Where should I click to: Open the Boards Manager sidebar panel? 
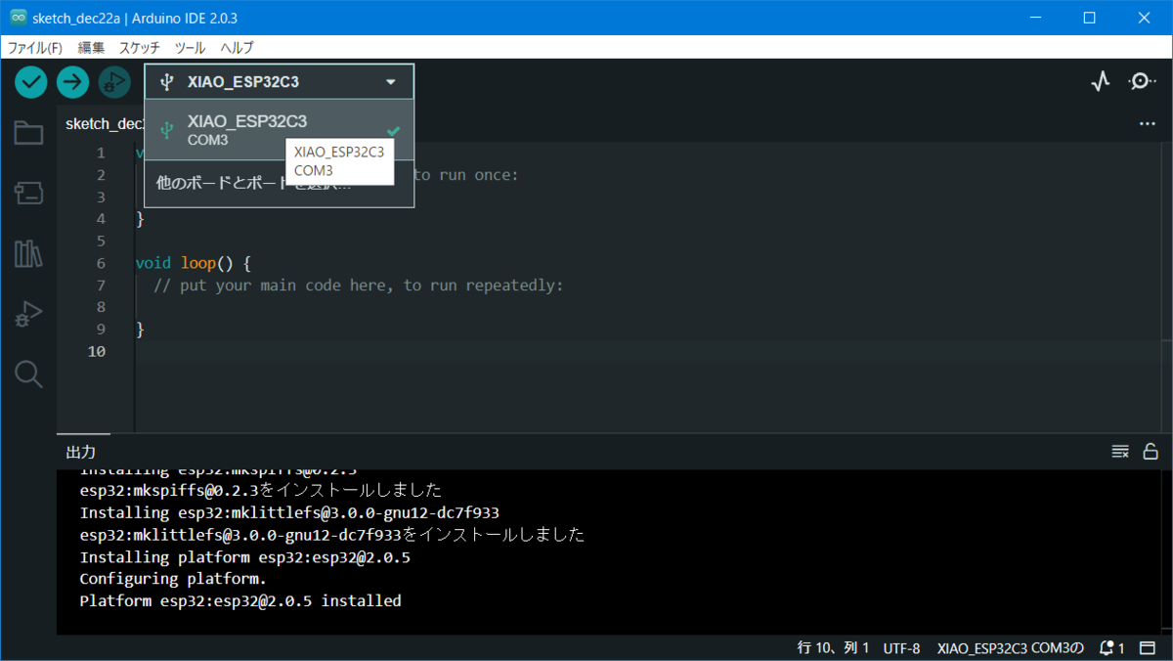(x=28, y=193)
